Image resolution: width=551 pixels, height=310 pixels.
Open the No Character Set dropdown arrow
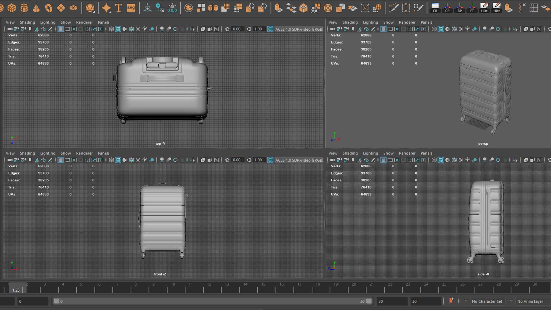pos(466,301)
